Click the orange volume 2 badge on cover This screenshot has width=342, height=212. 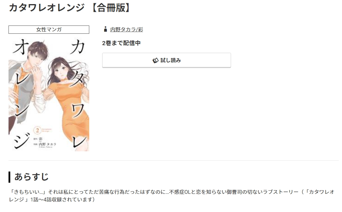click(x=37, y=130)
